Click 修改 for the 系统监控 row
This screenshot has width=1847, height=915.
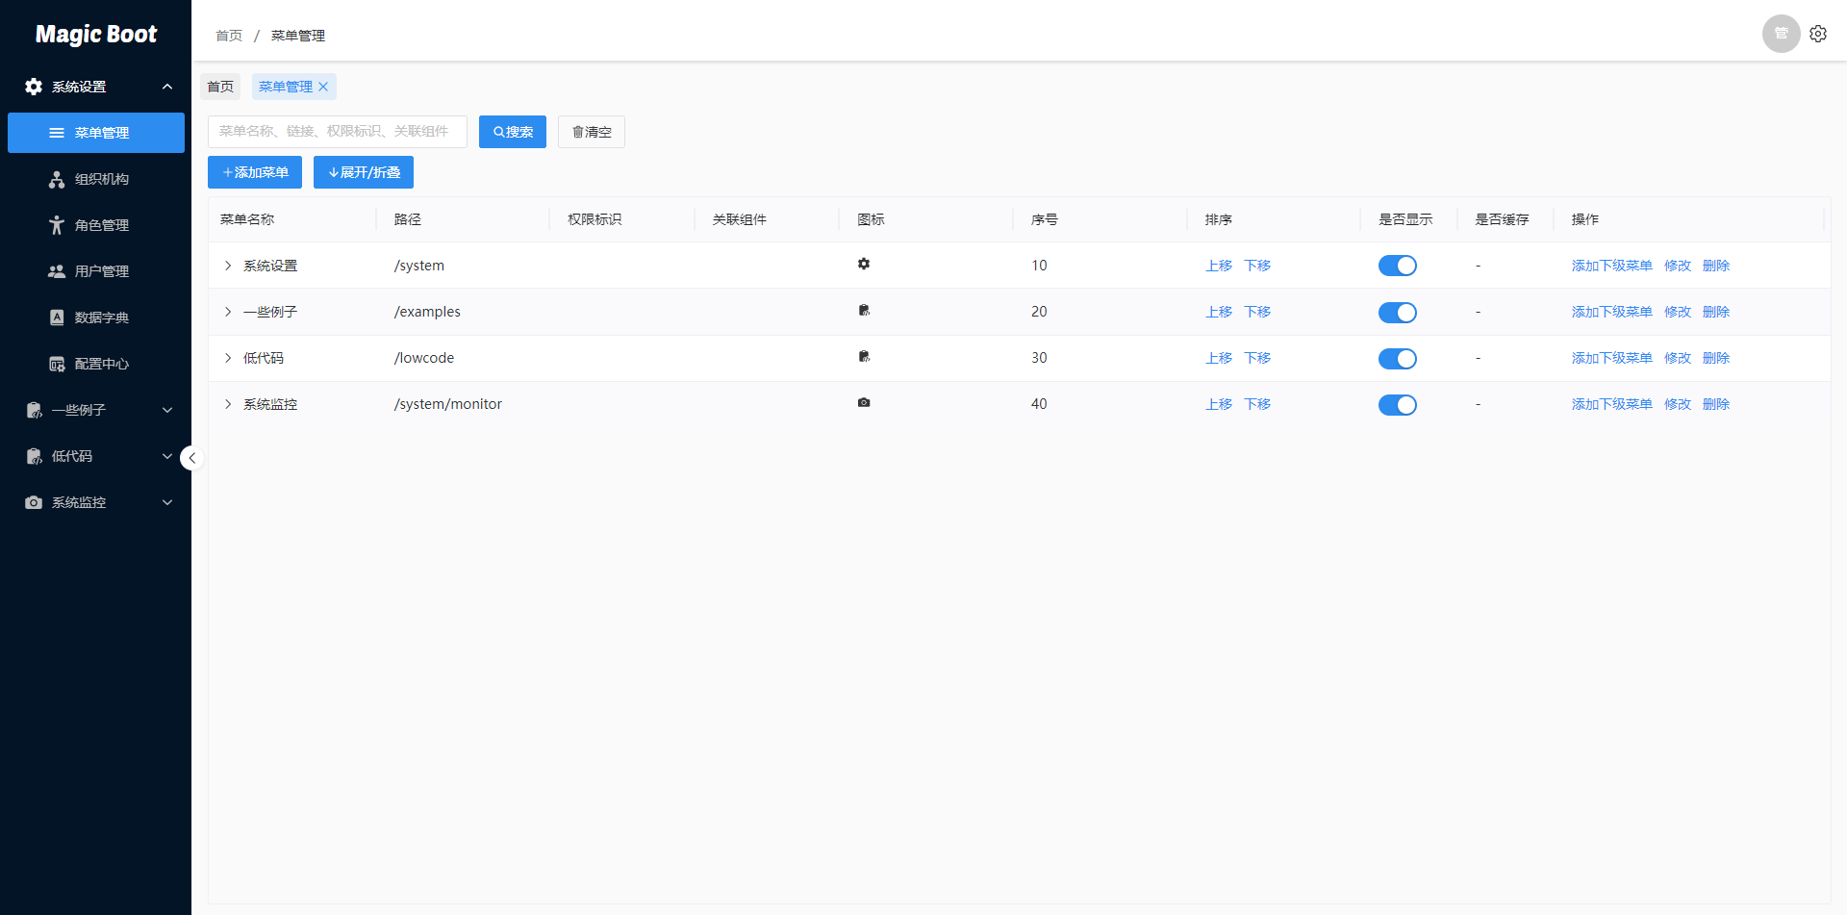(x=1678, y=404)
